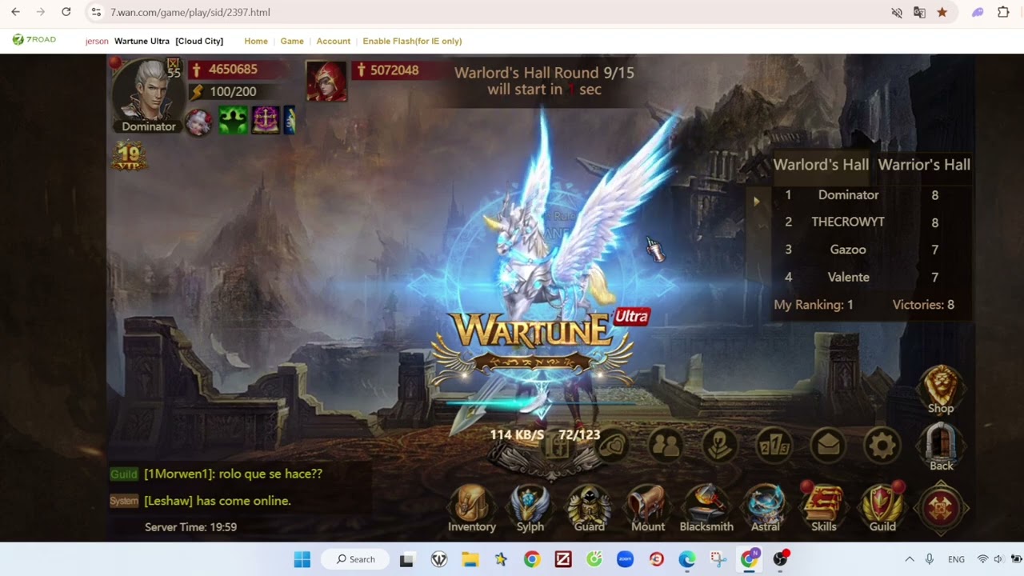Open the Blacksmith anvil icon
The image size is (1024, 576).
pos(706,509)
